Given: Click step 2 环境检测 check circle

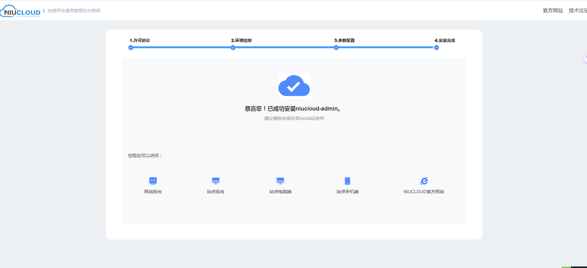Looking at the screenshot, I should [x=233, y=48].
